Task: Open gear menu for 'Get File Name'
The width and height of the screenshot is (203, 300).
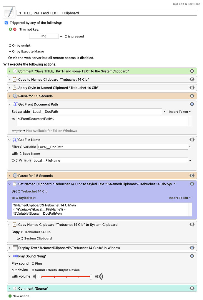Action: (x=192, y=139)
